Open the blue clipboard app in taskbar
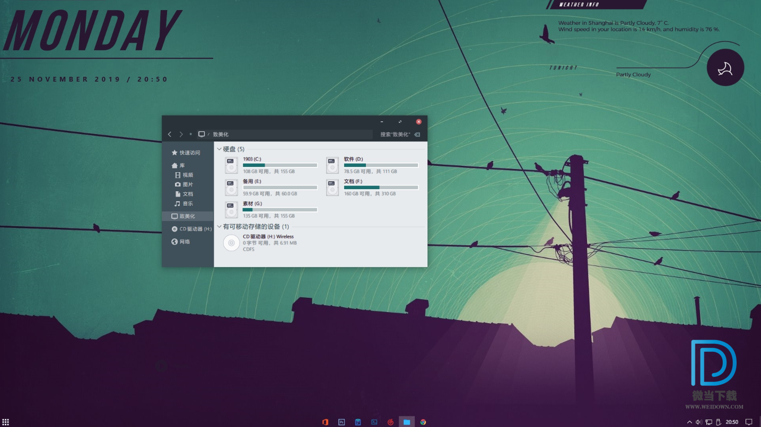The width and height of the screenshot is (761, 427). click(x=358, y=422)
